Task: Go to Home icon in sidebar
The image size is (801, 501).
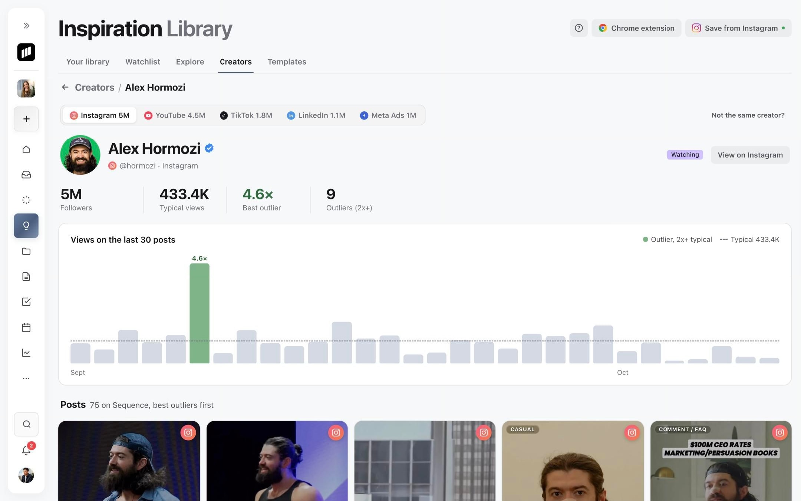Action: coord(26,149)
